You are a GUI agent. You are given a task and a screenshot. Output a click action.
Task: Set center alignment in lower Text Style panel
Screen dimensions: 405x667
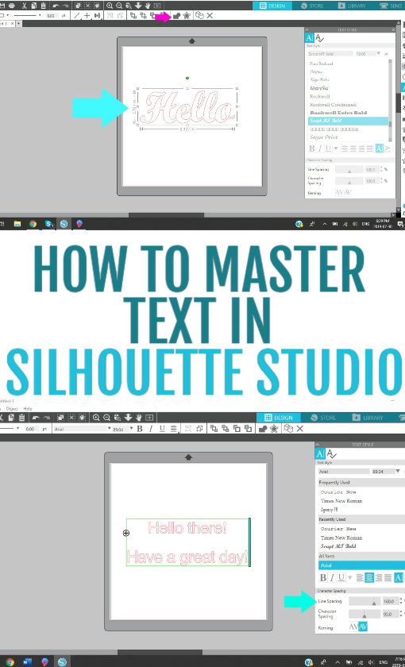[369, 578]
